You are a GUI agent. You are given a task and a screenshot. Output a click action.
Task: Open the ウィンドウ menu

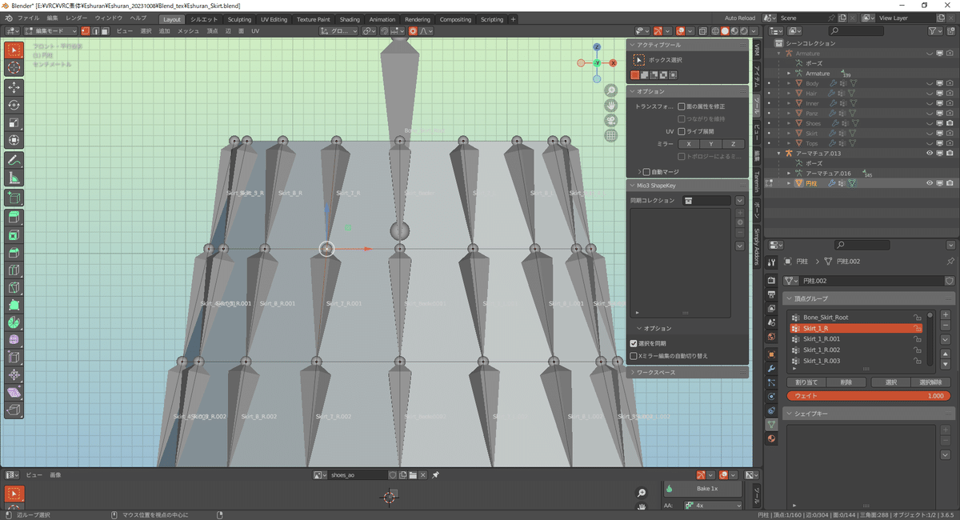tap(108, 18)
